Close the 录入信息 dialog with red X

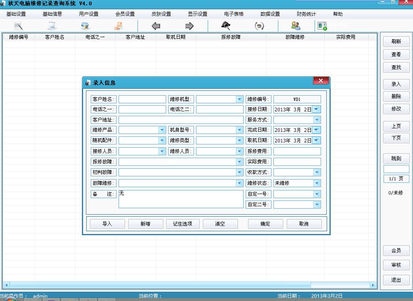[x=321, y=81]
